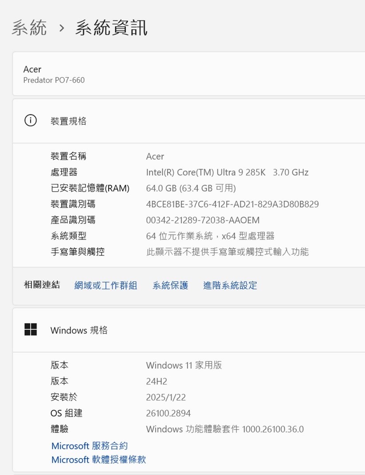365x475 pixels.
Task: Click the "相關連結" label
Action: tap(42, 285)
